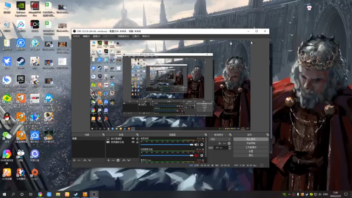The width and height of the screenshot is (352, 198).
Task: Toggle visibility of Video Capture Device source
Action: tap(133, 142)
